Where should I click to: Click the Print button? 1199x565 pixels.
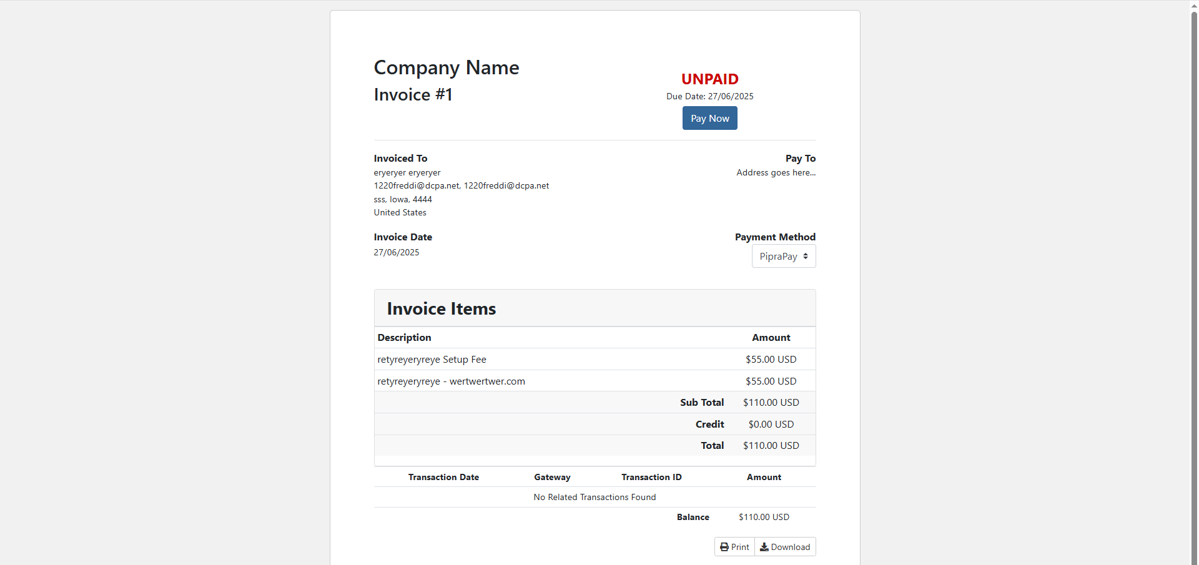tap(734, 547)
